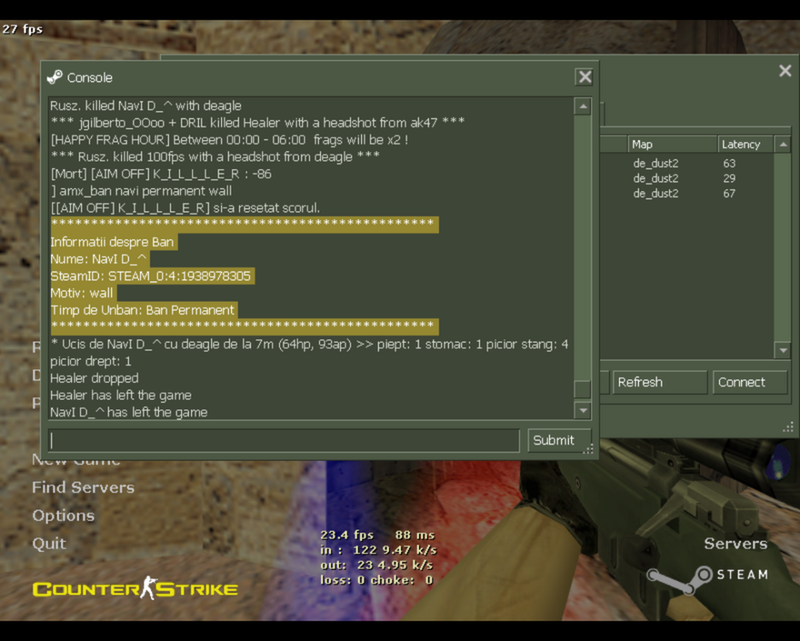
Task: Click the server list scroll-down arrow
Action: (x=782, y=350)
